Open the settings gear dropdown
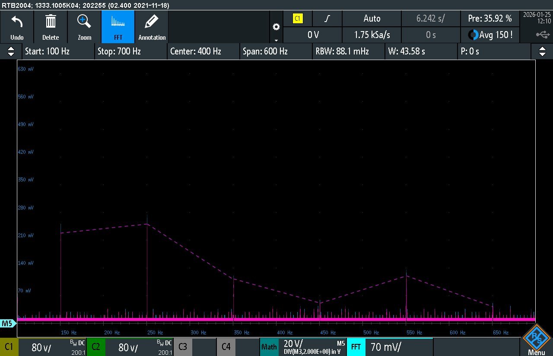This screenshot has width=553, height=356. pyautogui.click(x=276, y=27)
